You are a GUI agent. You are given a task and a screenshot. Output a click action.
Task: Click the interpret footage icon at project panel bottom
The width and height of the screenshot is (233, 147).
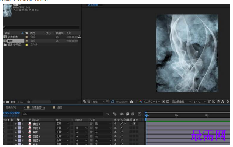click(x=3, y=102)
